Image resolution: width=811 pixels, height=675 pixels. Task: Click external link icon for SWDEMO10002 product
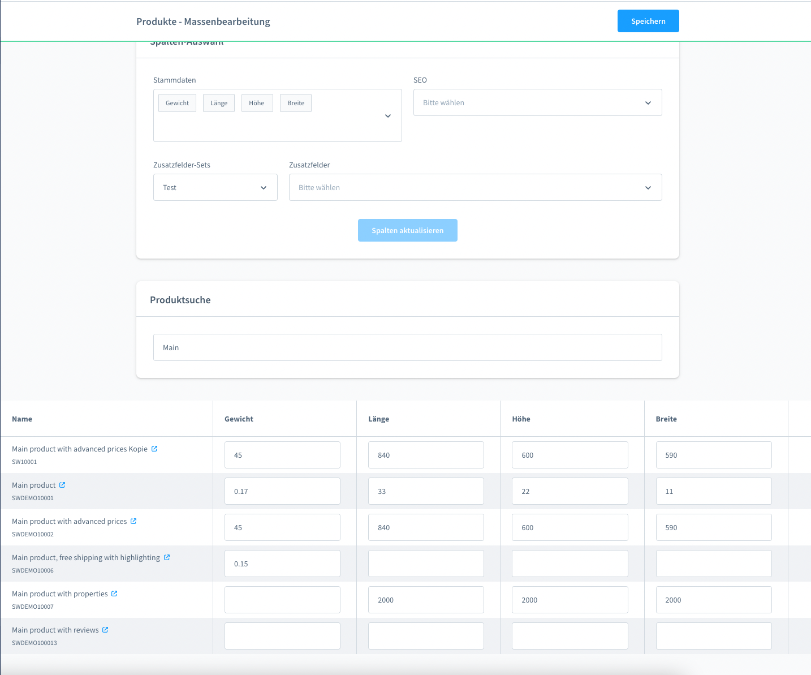point(133,521)
